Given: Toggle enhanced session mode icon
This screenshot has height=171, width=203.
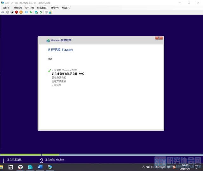Looking at the screenshot, I should click(46, 12).
